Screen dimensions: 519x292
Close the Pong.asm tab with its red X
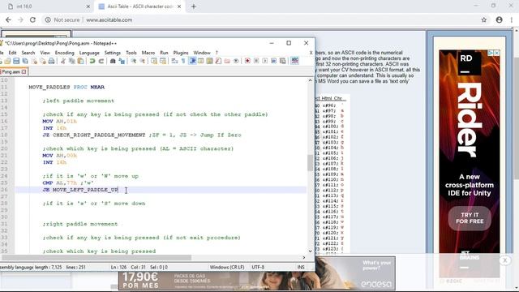pos(24,71)
